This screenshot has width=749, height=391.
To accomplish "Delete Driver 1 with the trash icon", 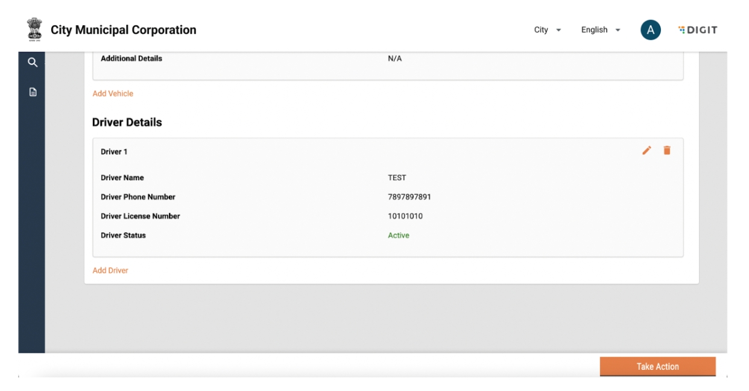I will [x=667, y=151].
